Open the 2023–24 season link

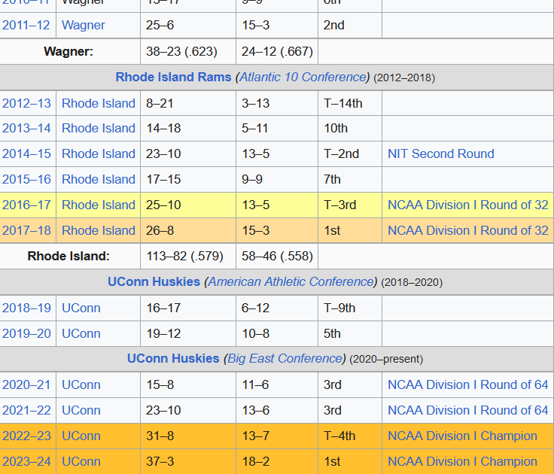click(26, 461)
